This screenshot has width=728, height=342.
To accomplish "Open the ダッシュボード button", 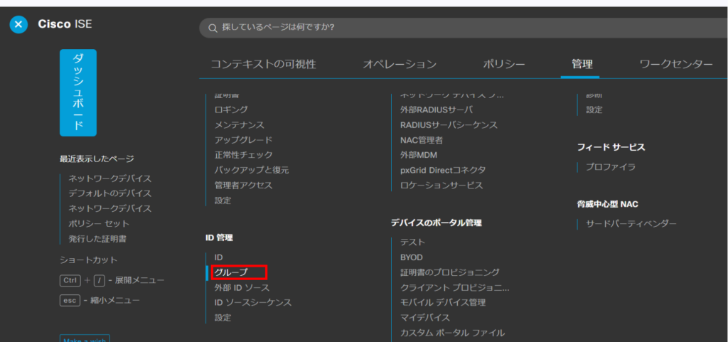I will [77, 92].
